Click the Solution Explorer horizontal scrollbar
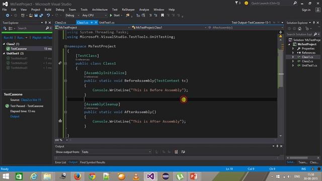Viewport: 322px width, 181px height. coord(298,158)
